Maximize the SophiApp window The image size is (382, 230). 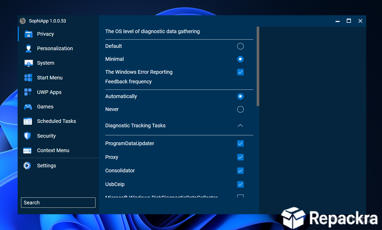tap(349, 21)
